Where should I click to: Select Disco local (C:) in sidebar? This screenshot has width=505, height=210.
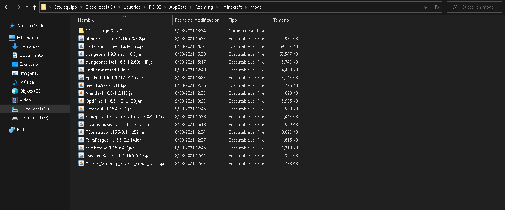click(35, 109)
